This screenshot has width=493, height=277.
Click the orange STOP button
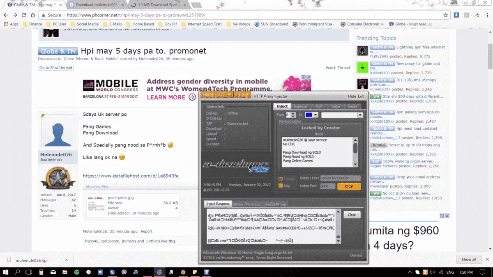click(349, 186)
